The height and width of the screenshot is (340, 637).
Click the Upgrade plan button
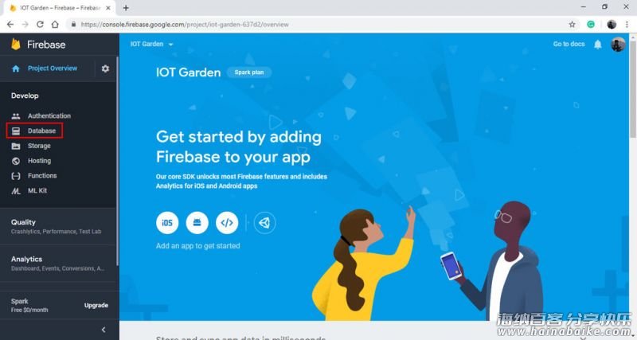point(96,305)
